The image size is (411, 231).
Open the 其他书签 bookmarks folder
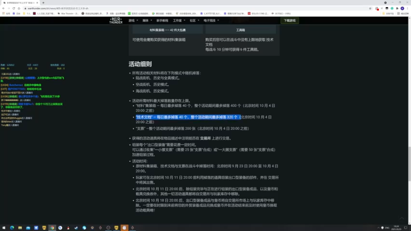(388, 13)
